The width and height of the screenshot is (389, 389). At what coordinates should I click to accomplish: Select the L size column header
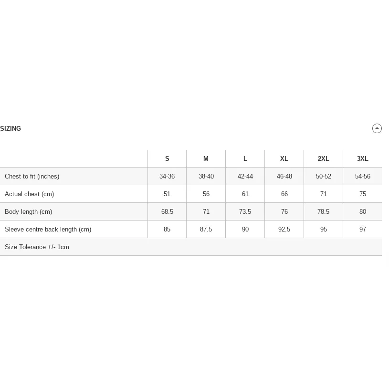click(245, 158)
